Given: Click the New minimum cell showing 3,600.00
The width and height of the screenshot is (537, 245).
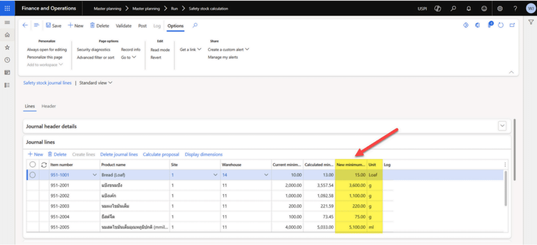Looking at the screenshot, I should click(351, 185).
